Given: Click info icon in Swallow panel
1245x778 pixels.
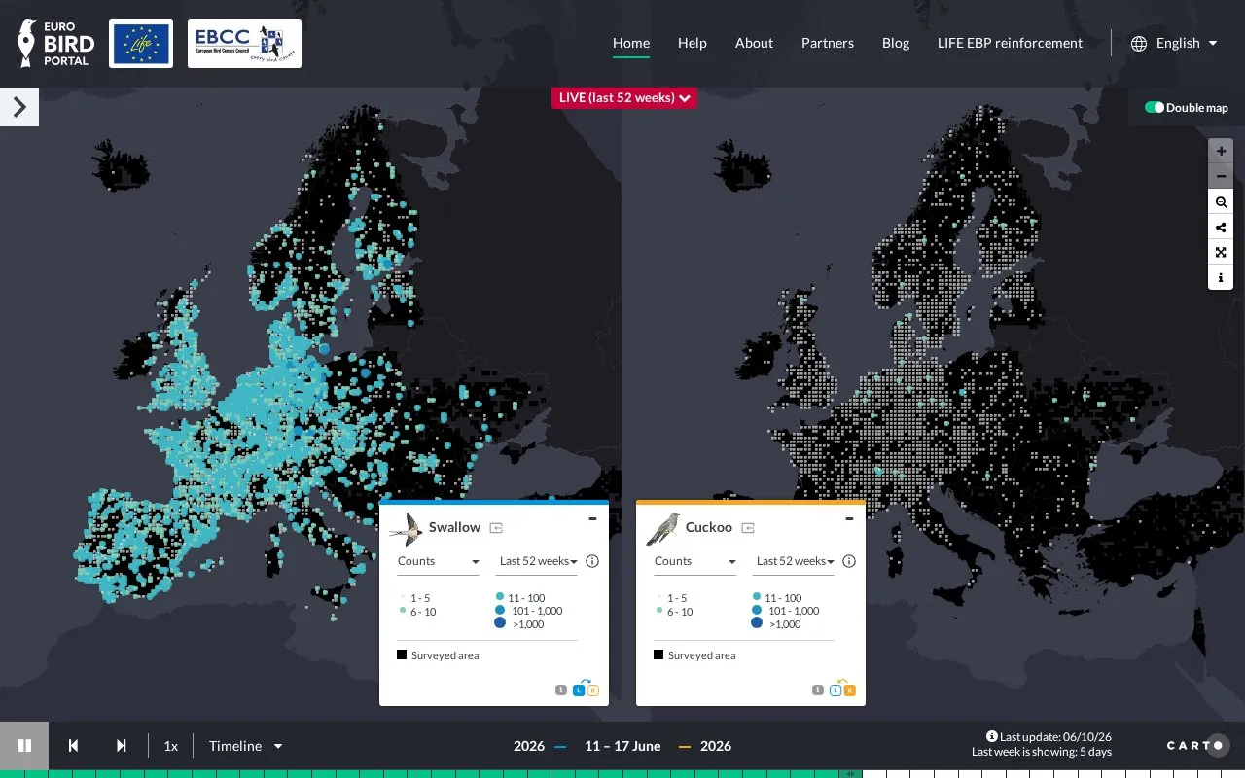Looking at the screenshot, I should (592, 561).
